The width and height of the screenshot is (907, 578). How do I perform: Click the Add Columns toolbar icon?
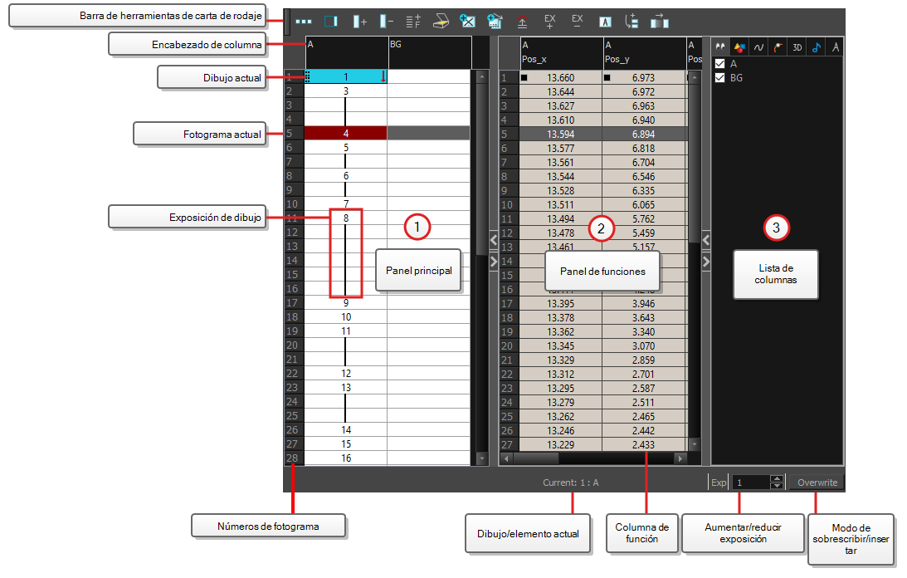360,22
